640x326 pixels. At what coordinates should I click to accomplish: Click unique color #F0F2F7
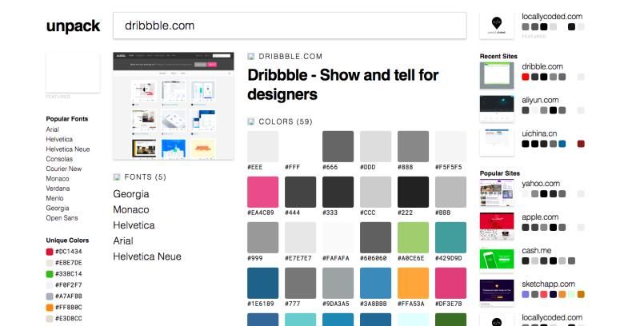click(64, 284)
